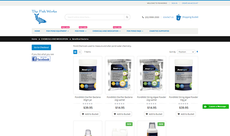The width and height of the screenshot is (230, 136).
Task: Click PondMAX String Algae Powder 22g sachet title
Action: (x=151, y=99)
